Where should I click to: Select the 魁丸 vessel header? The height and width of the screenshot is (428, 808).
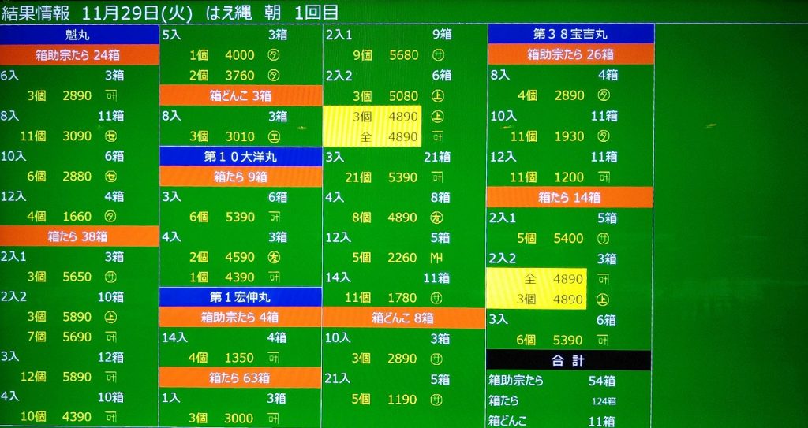click(79, 35)
